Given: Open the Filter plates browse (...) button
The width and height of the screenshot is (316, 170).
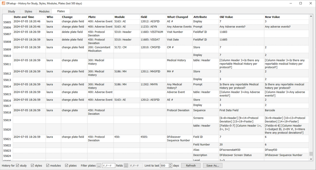Looking at the screenshot, I should pyautogui.click(x=99, y=166).
